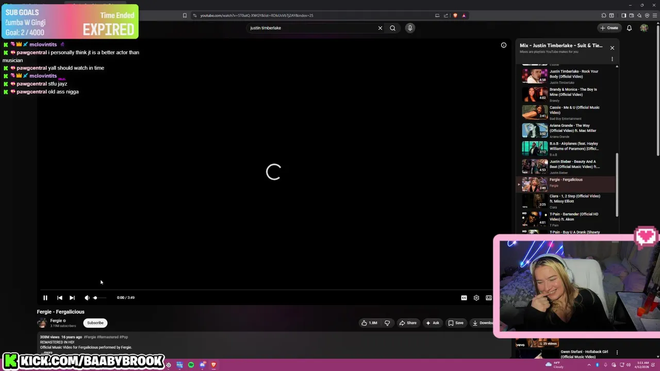Open YouTube notifications bell
Image resolution: width=660 pixels, height=371 pixels.
[x=629, y=28]
